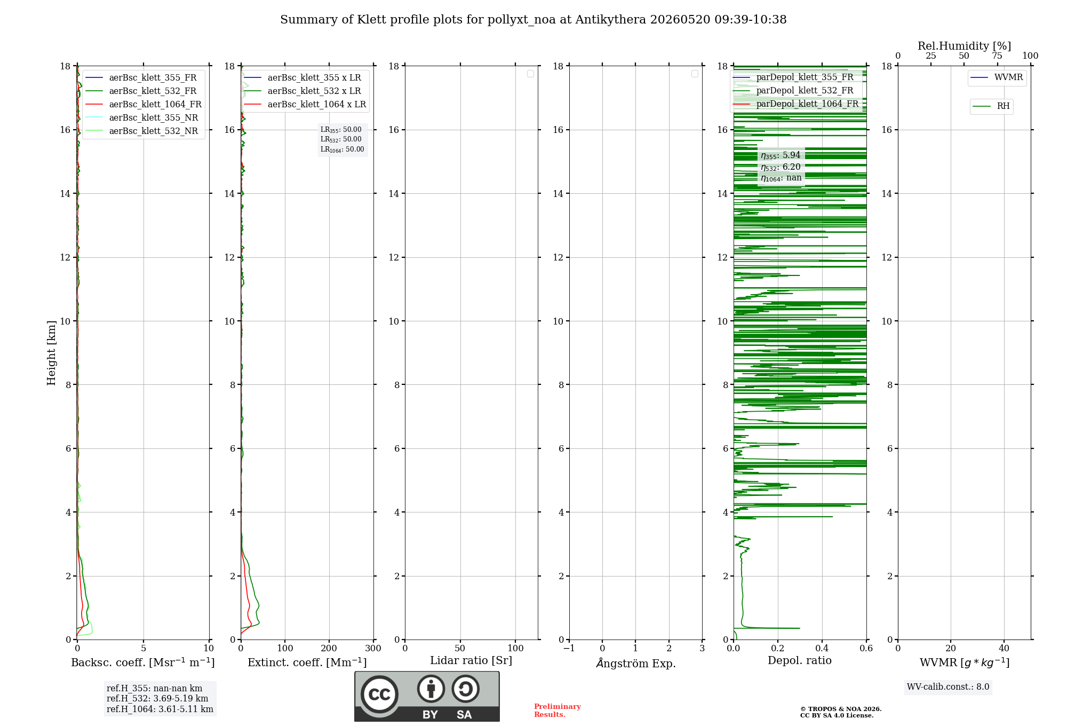Click legend entry parDepol_klett_355_FR
1067x726 pixels.
click(x=793, y=77)
